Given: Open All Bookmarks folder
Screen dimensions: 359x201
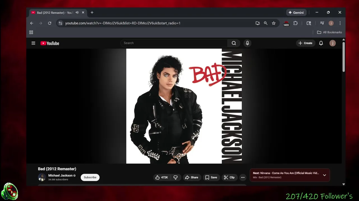Looking at the screenshot, I should 330,32.
